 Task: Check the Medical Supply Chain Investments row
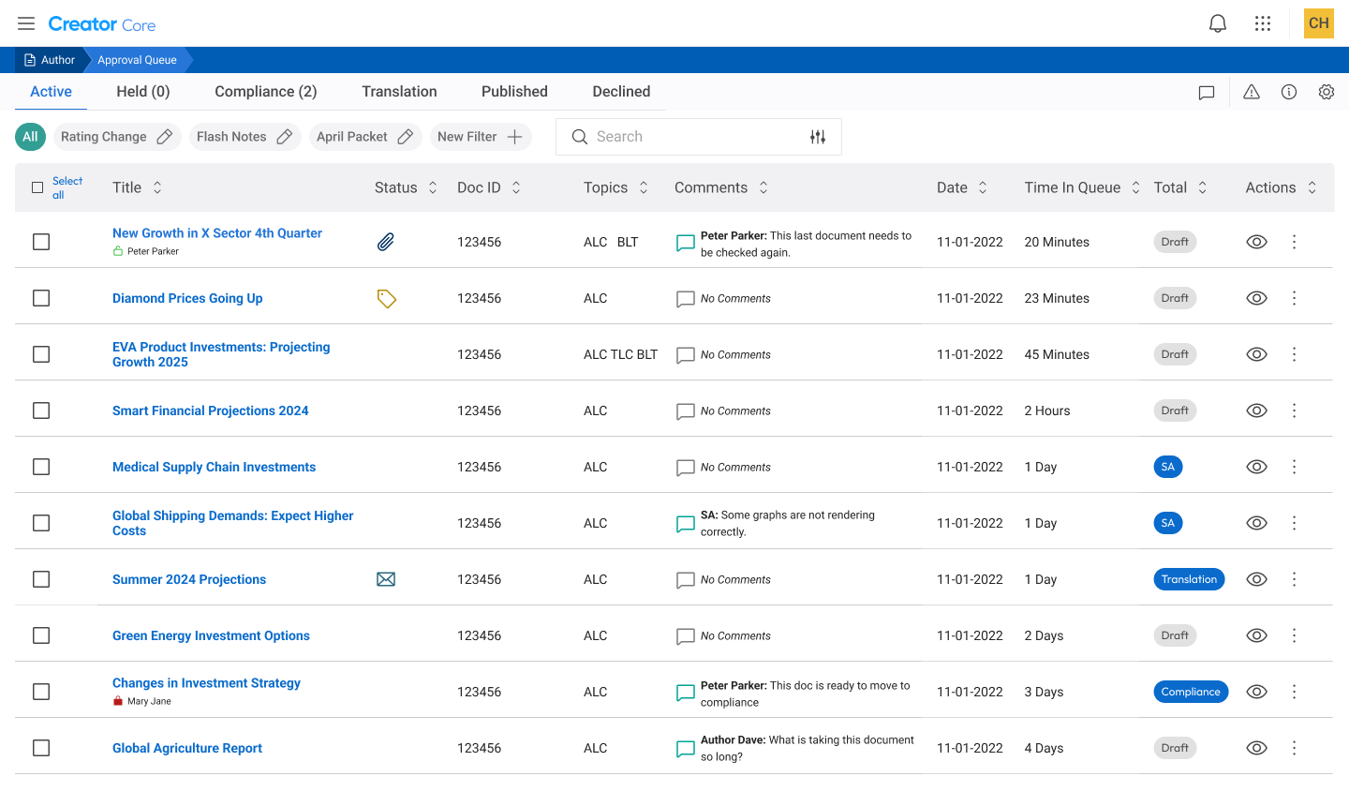[41, 467]
